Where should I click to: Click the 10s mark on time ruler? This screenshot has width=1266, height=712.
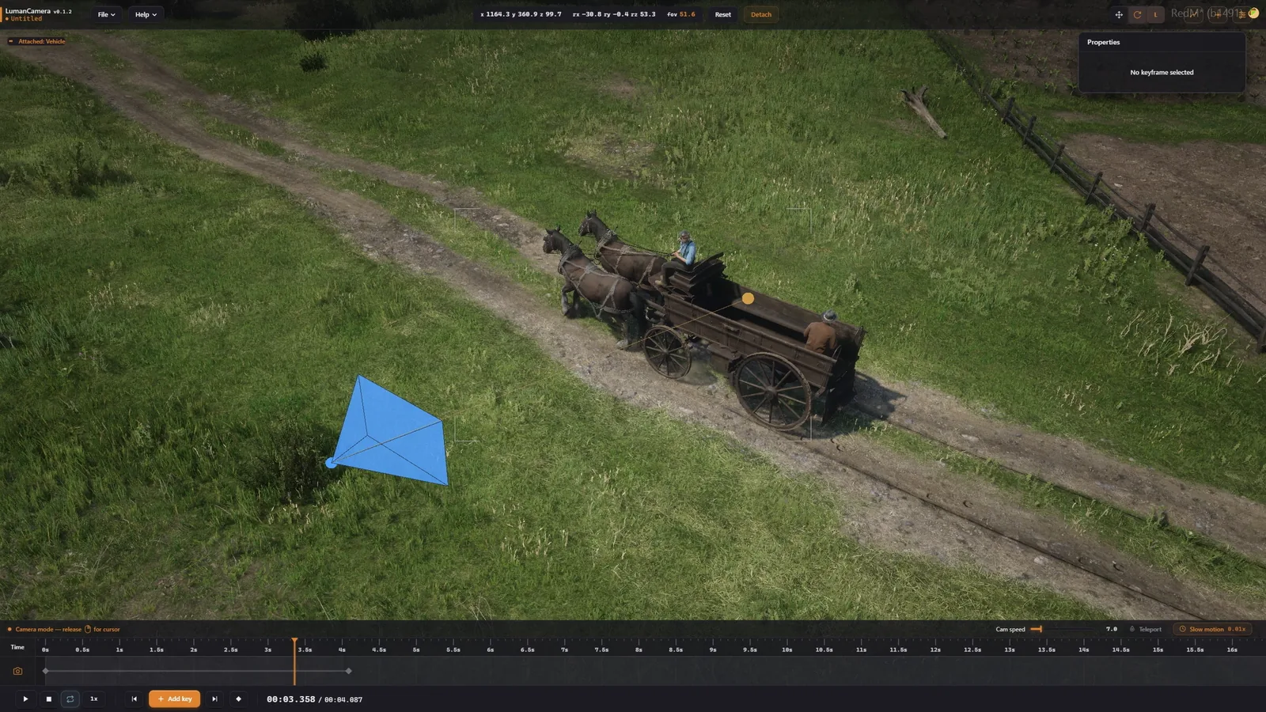787,650
